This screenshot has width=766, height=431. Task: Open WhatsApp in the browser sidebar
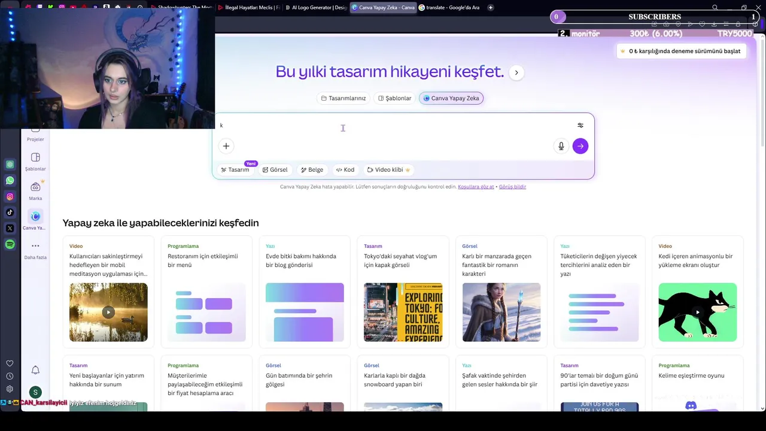click(10, 180)
